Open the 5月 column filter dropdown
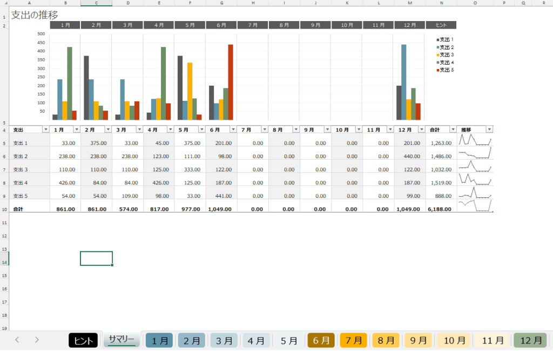Screen dimensions: 553x351 pos(202,129)
